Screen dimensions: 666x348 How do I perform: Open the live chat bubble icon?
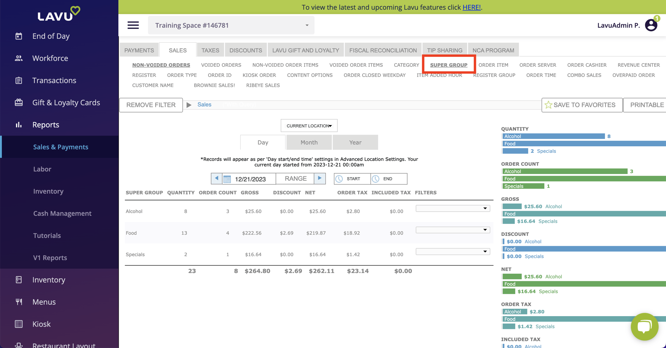coord(644,326)
